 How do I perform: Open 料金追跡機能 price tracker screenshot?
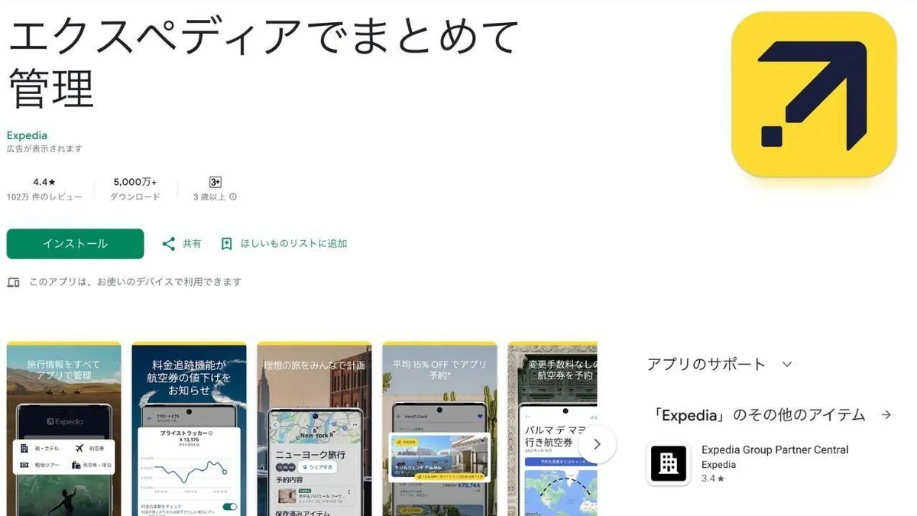189,429
